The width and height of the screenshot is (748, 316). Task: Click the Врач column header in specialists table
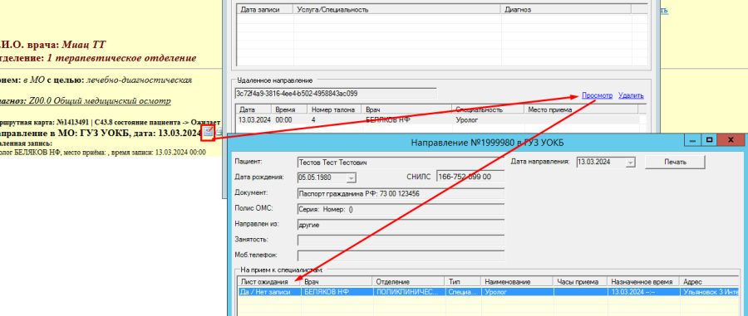(x=337, y=282)
